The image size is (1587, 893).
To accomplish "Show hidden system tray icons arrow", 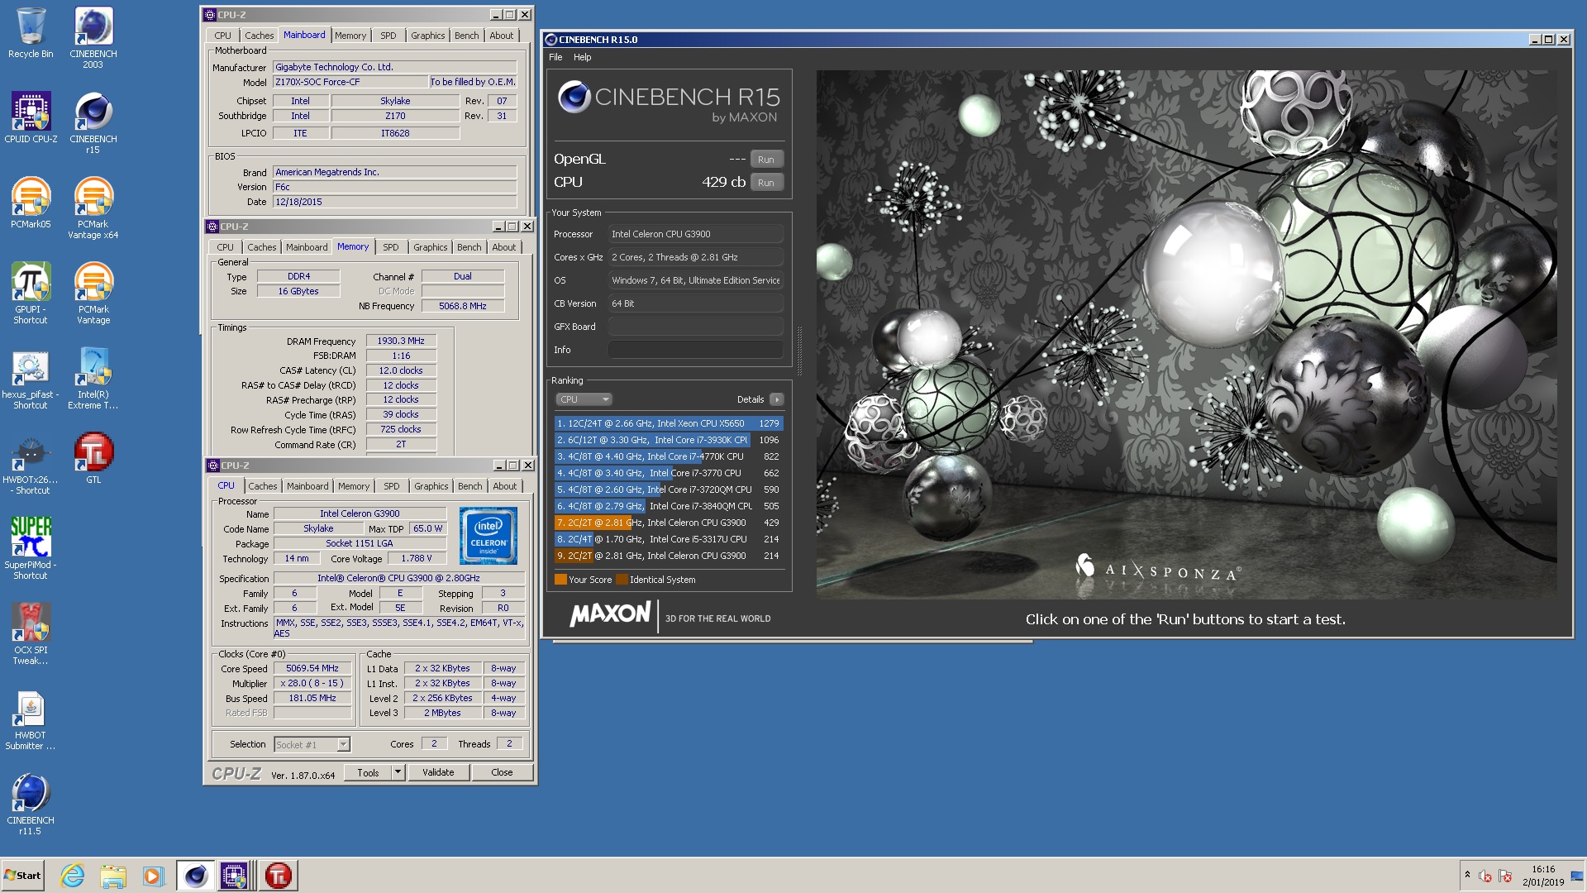I will [1467, 875].
